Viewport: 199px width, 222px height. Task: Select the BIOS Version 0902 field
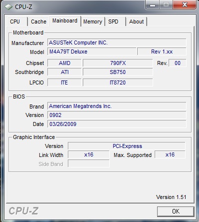click(117, 115)
